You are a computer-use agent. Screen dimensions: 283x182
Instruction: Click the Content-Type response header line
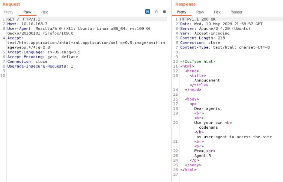point(225,47)
